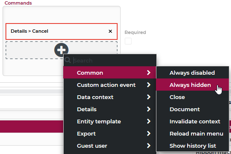Screen dimensions: 231x154
Task: Expand chevron arrow next to Guest user
Action: coord(149,146)
